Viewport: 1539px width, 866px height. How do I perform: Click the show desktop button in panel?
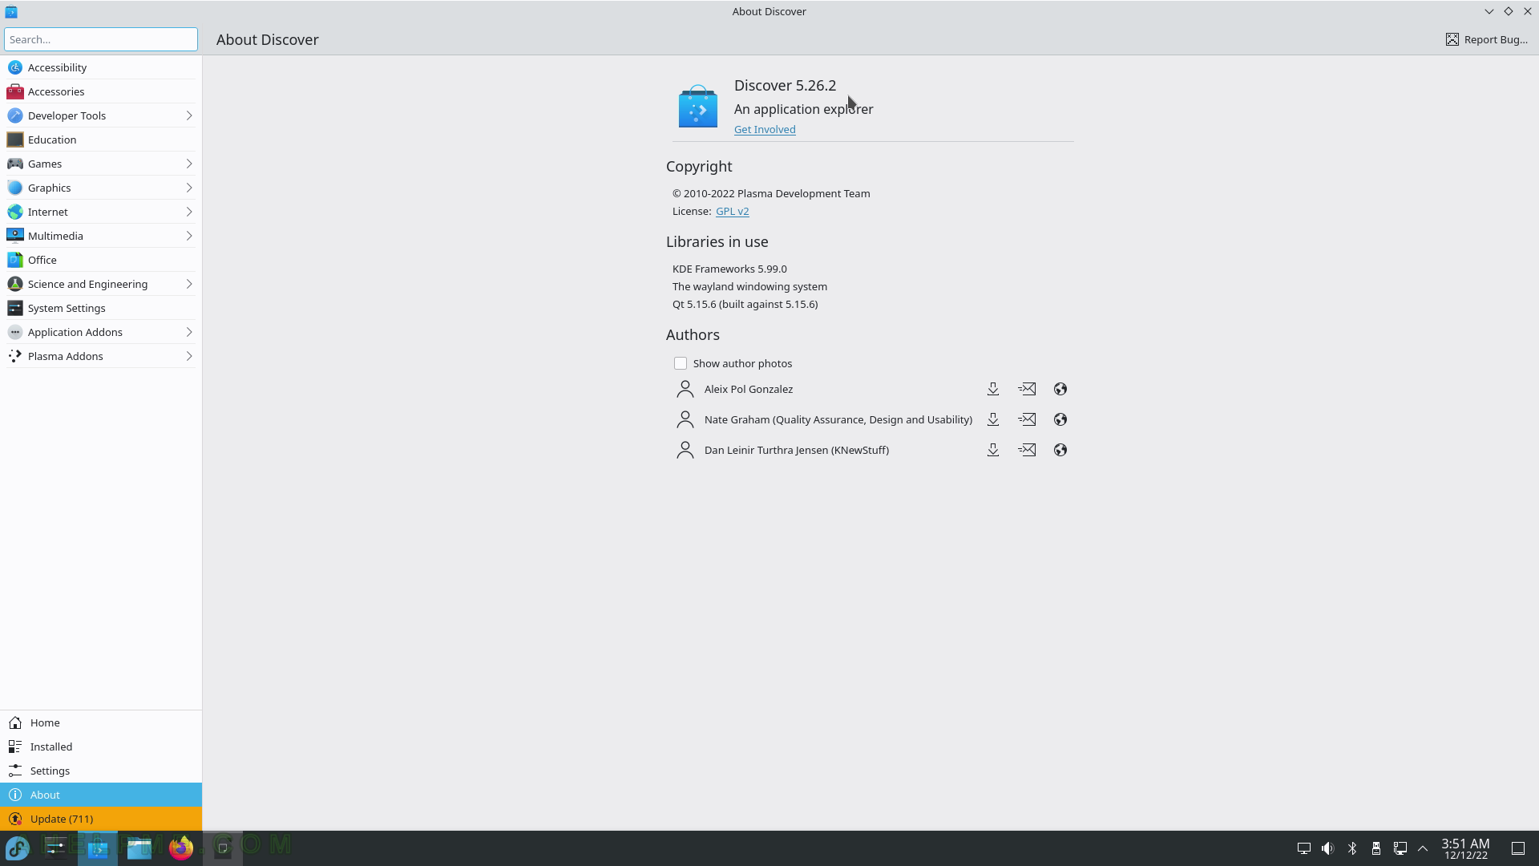[x=1518, y=848]
